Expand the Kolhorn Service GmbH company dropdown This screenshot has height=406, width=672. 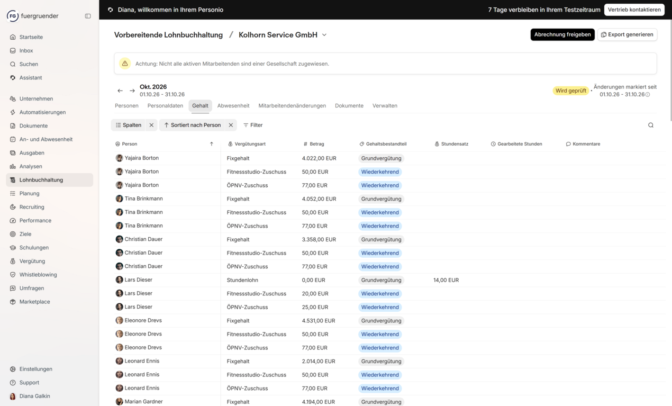[x=324, y=35]
